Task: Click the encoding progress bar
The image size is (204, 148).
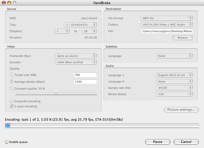Action: 102,125
